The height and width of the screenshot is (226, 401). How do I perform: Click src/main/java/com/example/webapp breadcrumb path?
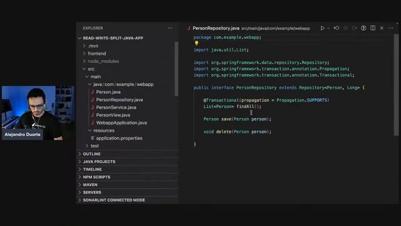click(276, 28)
